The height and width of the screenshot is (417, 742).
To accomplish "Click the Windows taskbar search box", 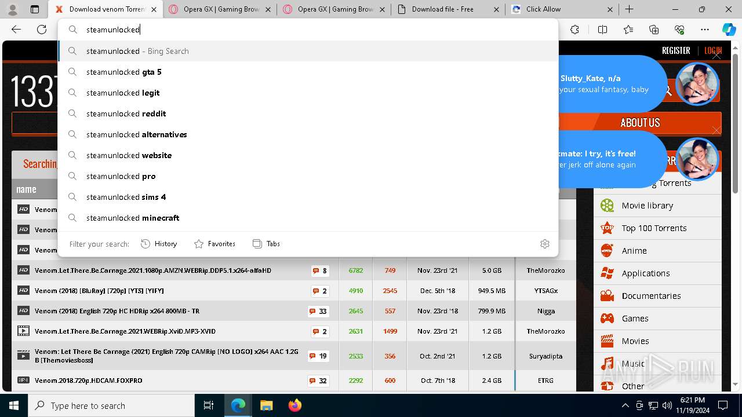I will (111, 405).
